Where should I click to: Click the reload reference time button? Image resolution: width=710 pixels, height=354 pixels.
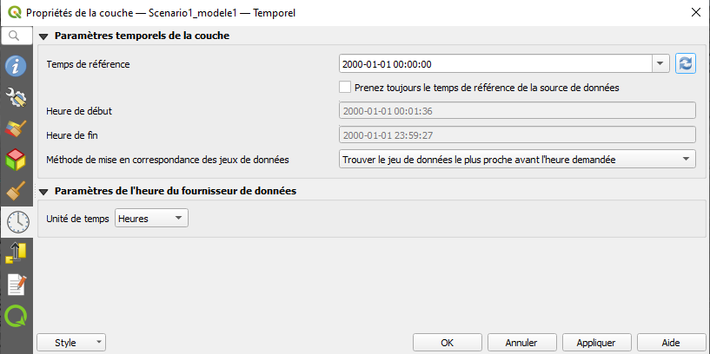point(686,63)
